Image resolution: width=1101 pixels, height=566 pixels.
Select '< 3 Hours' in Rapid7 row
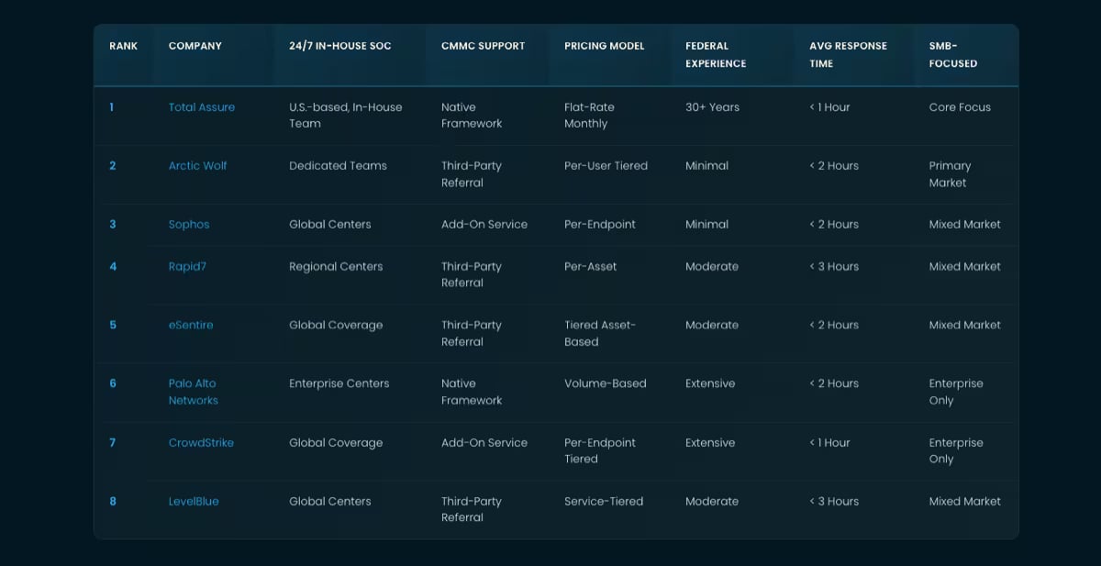(x=834, y=267)
